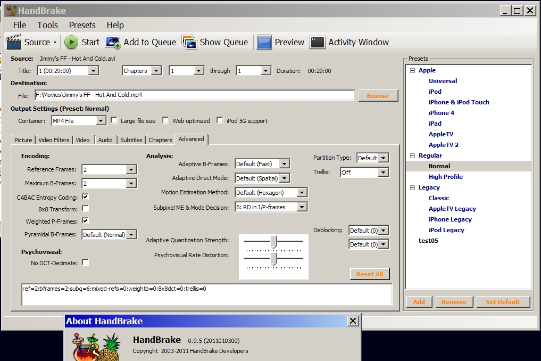Click the destination File path field
This screenshot has width=541, height=361.
point(195,95)
